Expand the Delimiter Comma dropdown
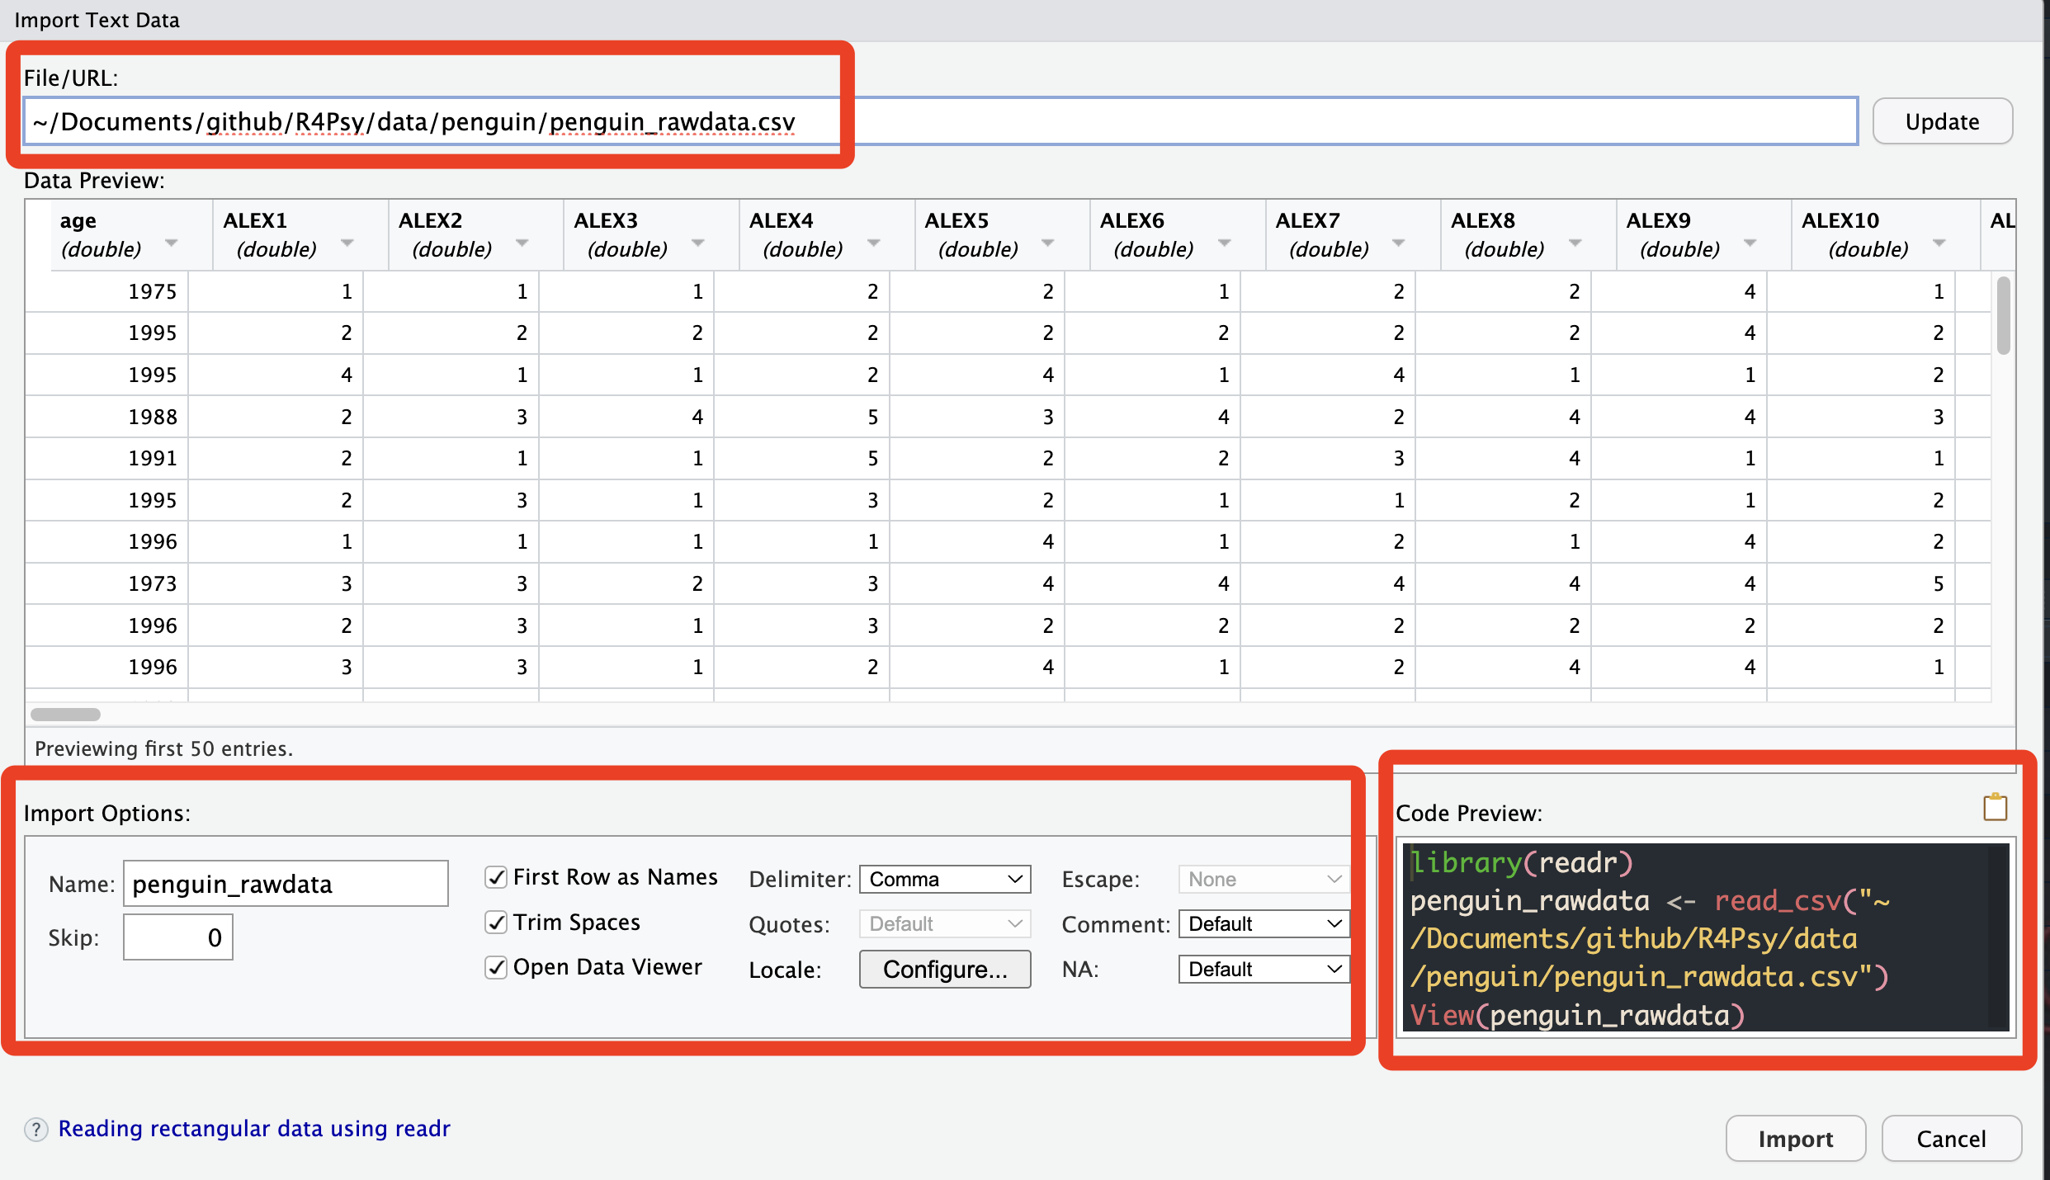2050x1180 pixels. [945, 880]
